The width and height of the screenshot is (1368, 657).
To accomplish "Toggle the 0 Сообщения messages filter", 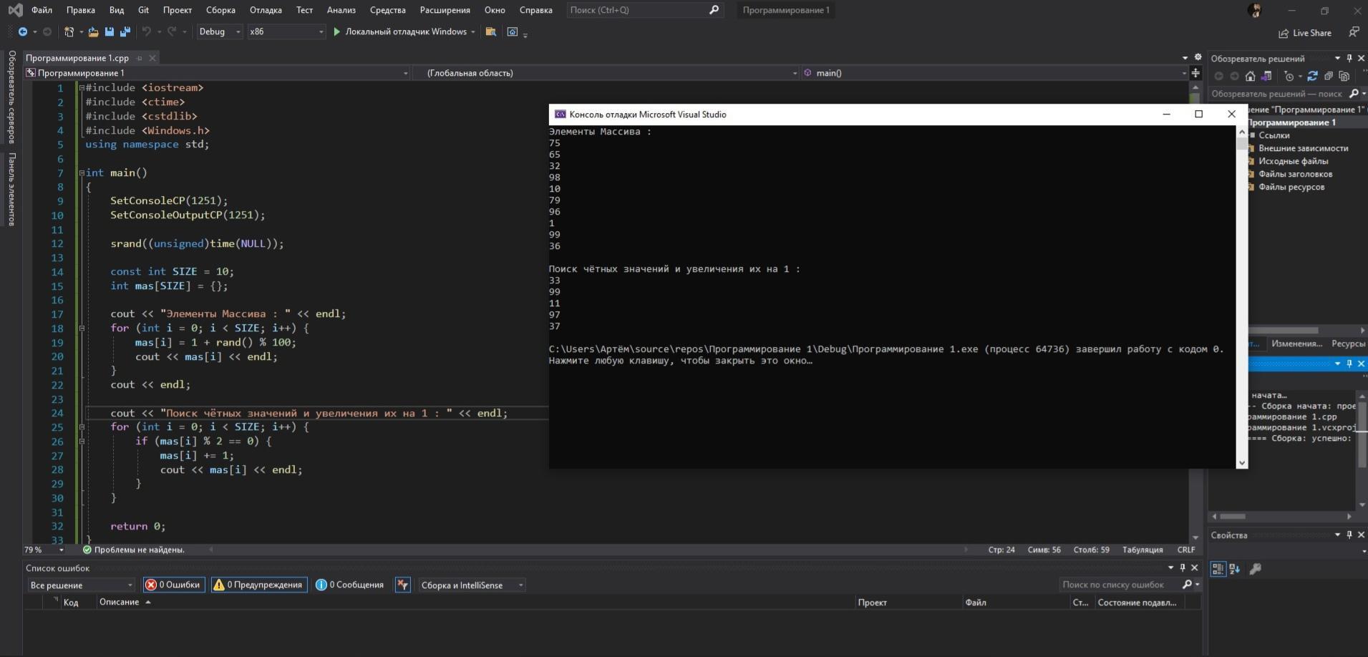I will 350,585.
